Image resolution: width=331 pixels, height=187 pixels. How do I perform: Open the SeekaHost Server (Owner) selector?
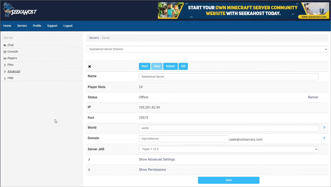pos(207,49)
